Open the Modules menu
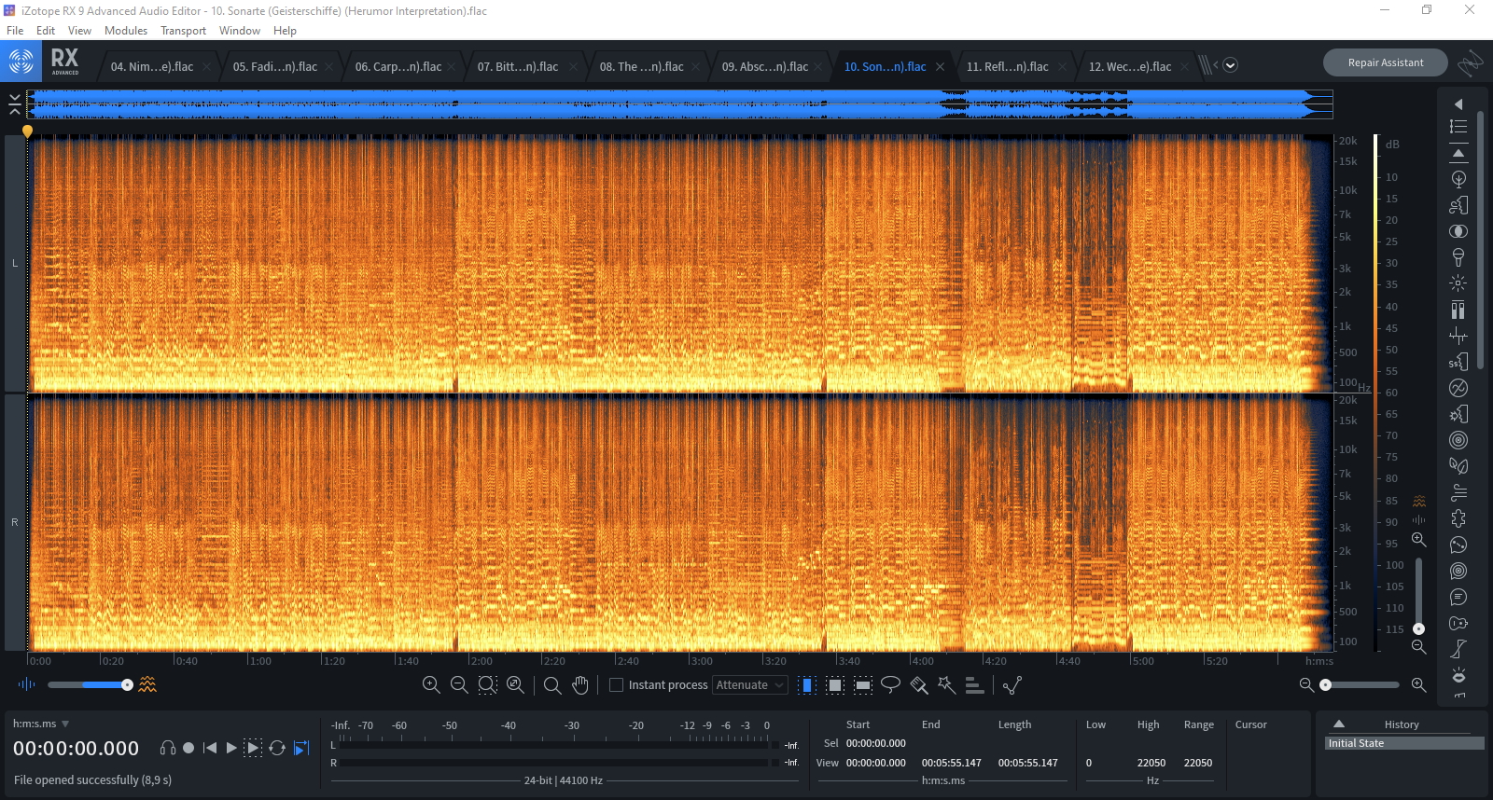 126,31
